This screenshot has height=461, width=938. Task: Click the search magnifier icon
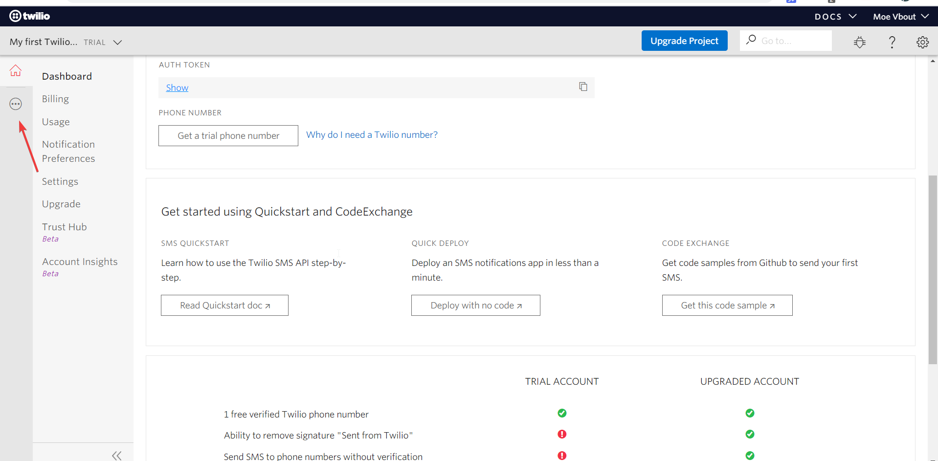751,40
